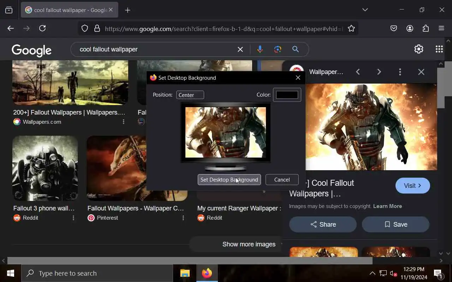This screenshot has height=282, width=452.
Task: List all tabs dropdown arrow
Action: point(365,10)
